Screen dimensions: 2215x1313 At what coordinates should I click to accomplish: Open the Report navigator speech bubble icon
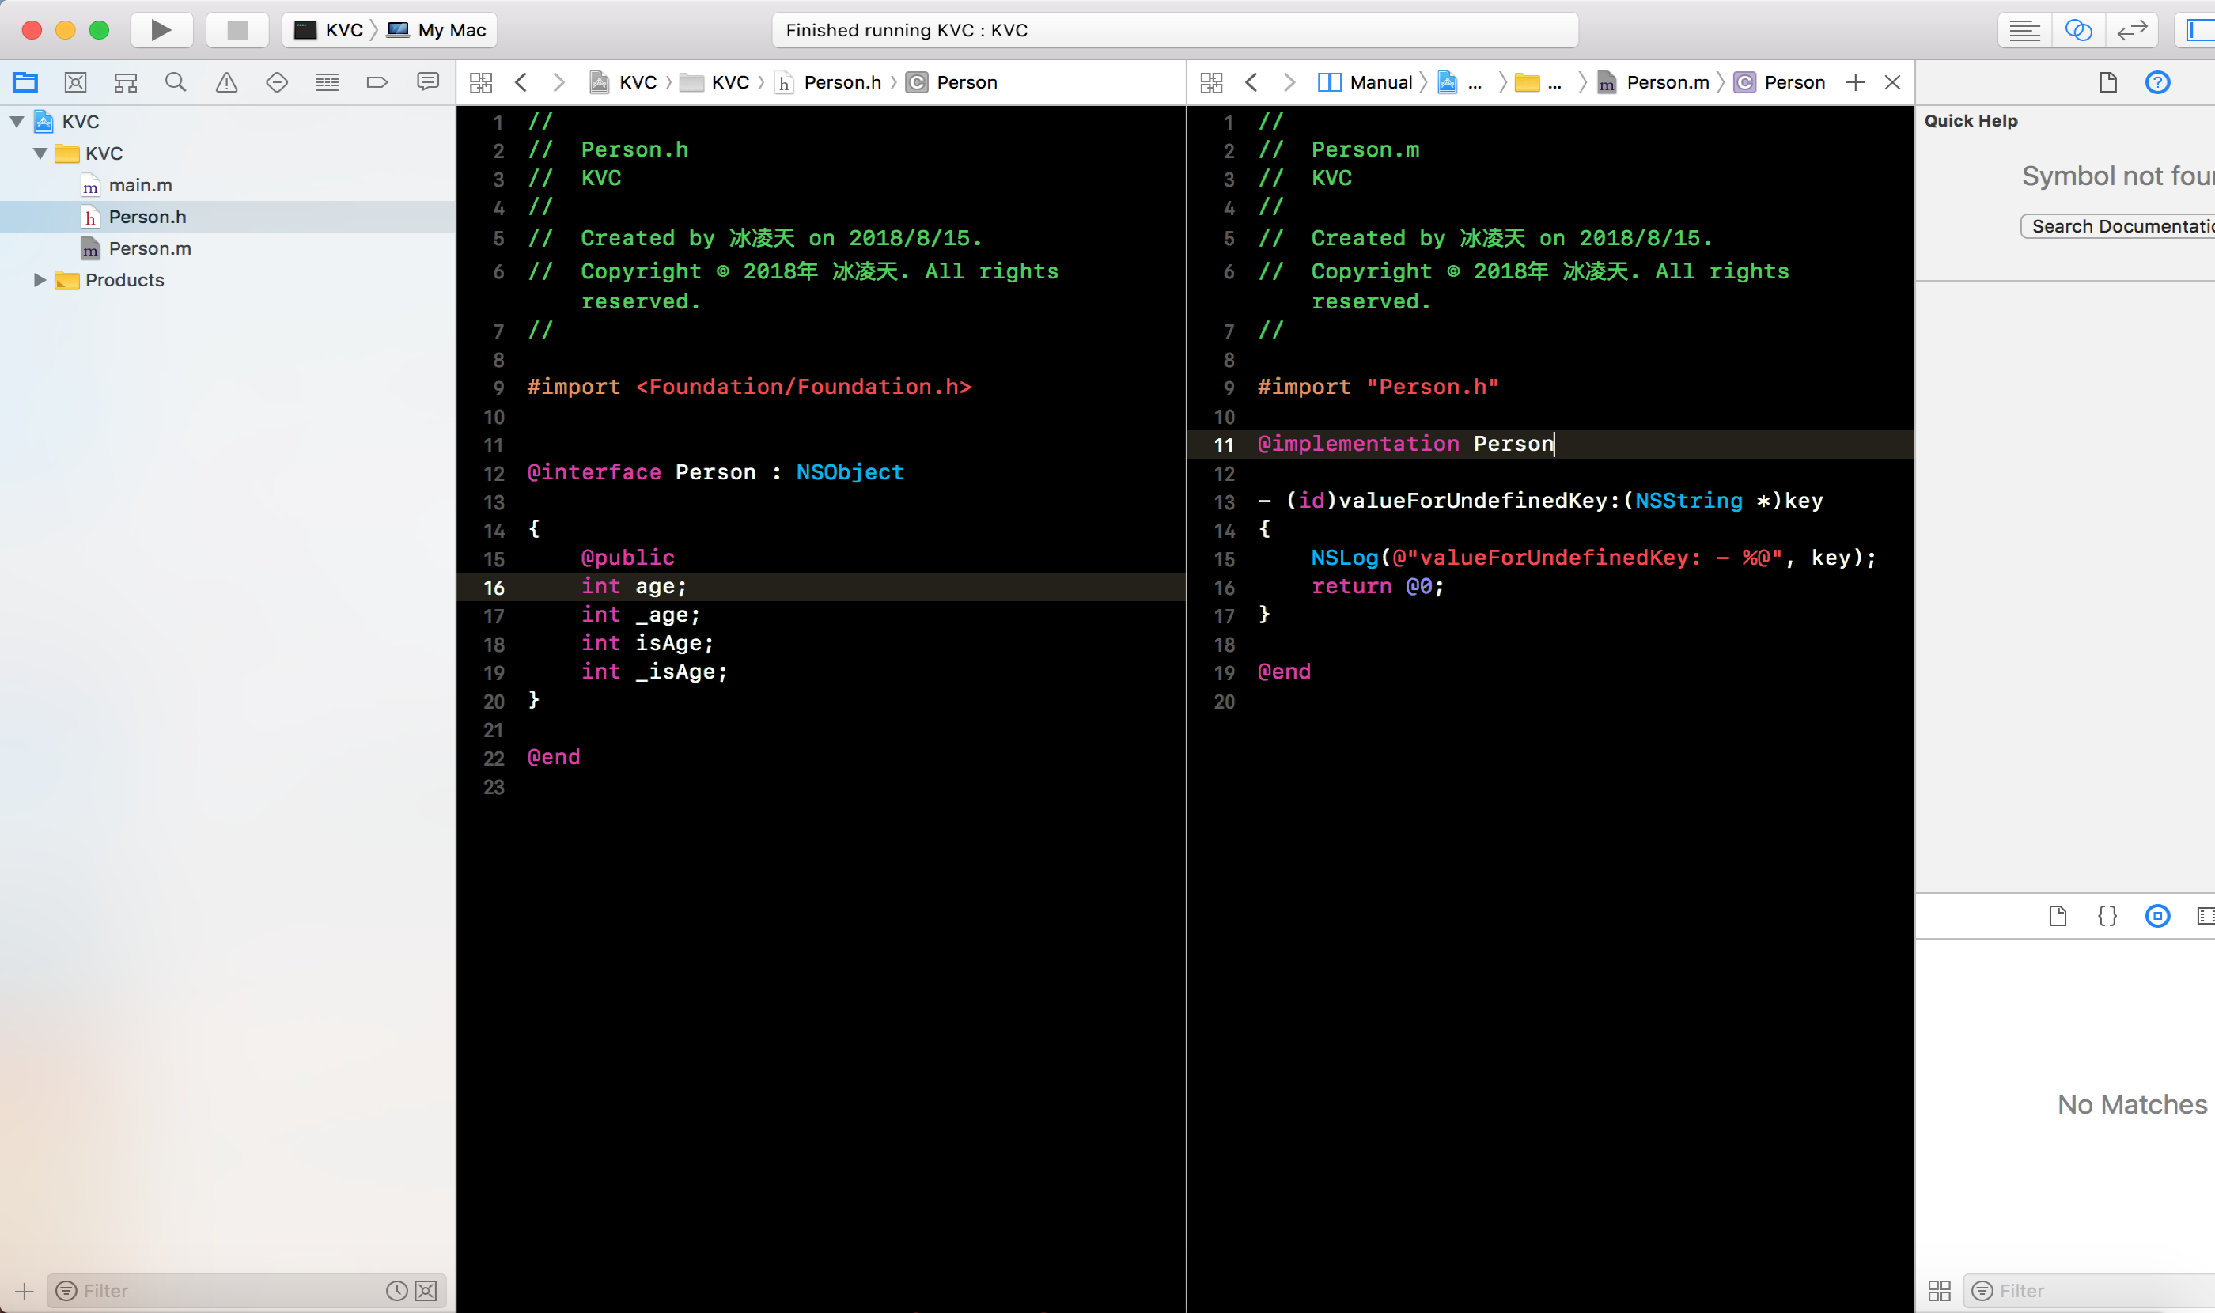pyautogui.click(x=428, y=82)
